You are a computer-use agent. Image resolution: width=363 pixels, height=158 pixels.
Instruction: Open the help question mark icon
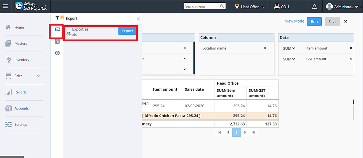coord(57,53)
